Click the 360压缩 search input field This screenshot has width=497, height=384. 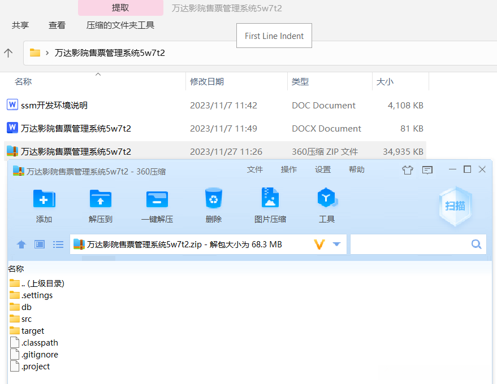tap(418, 244)
